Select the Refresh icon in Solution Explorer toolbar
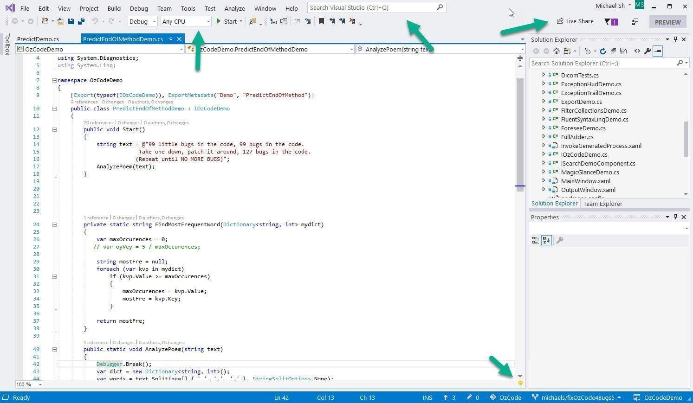 click(602, 51)
